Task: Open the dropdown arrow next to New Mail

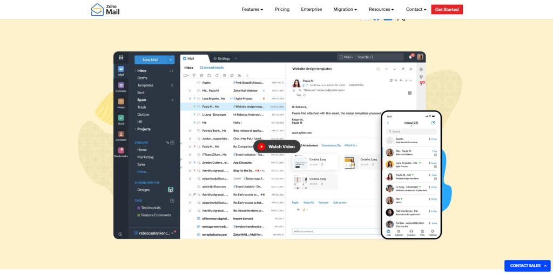Action: point(171,59)
